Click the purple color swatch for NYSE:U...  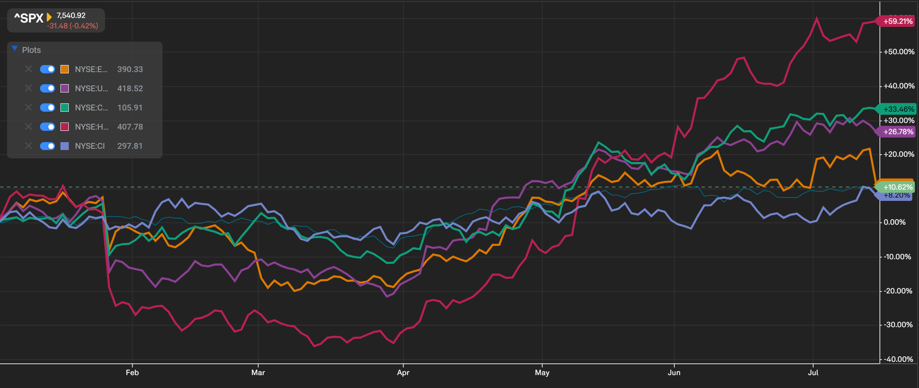click(x=65, y=88)
